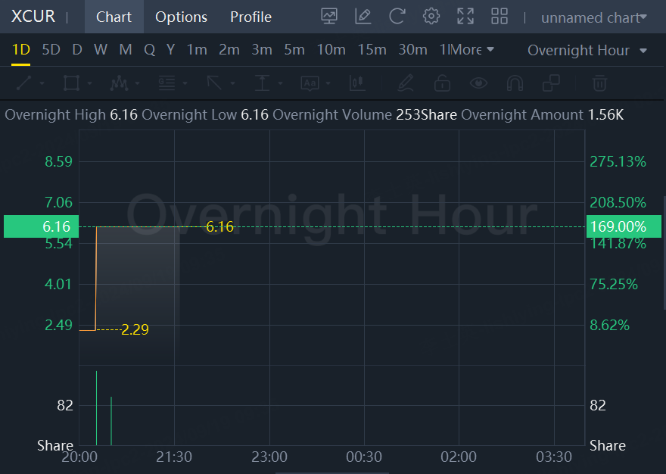Switch to the Profile tab
This screenshot has height=474, width=666.
(251, 17)
